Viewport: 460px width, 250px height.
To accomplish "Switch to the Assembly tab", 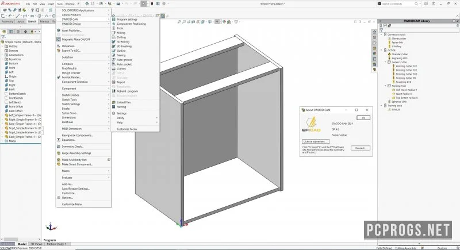I will (x=7, y=21).
